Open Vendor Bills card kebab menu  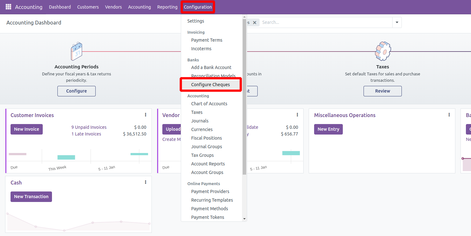pos(297,115)
